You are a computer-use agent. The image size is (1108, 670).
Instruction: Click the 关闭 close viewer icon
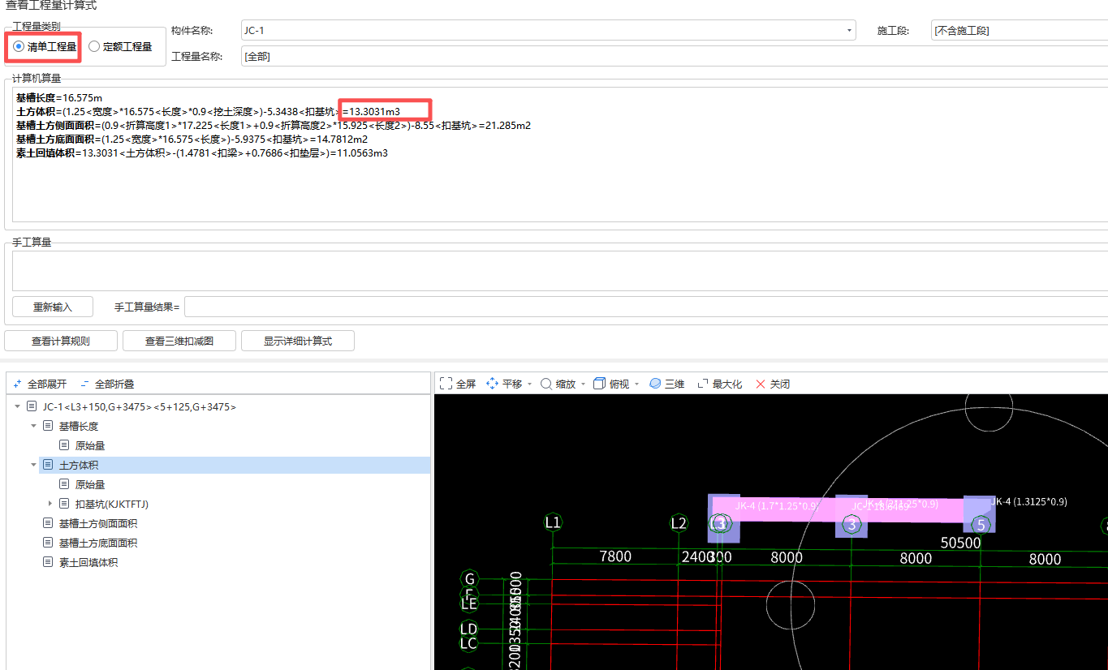761,384
